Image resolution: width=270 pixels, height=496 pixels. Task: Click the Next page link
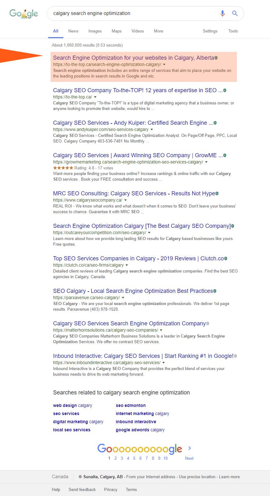(x=189, y=458)
